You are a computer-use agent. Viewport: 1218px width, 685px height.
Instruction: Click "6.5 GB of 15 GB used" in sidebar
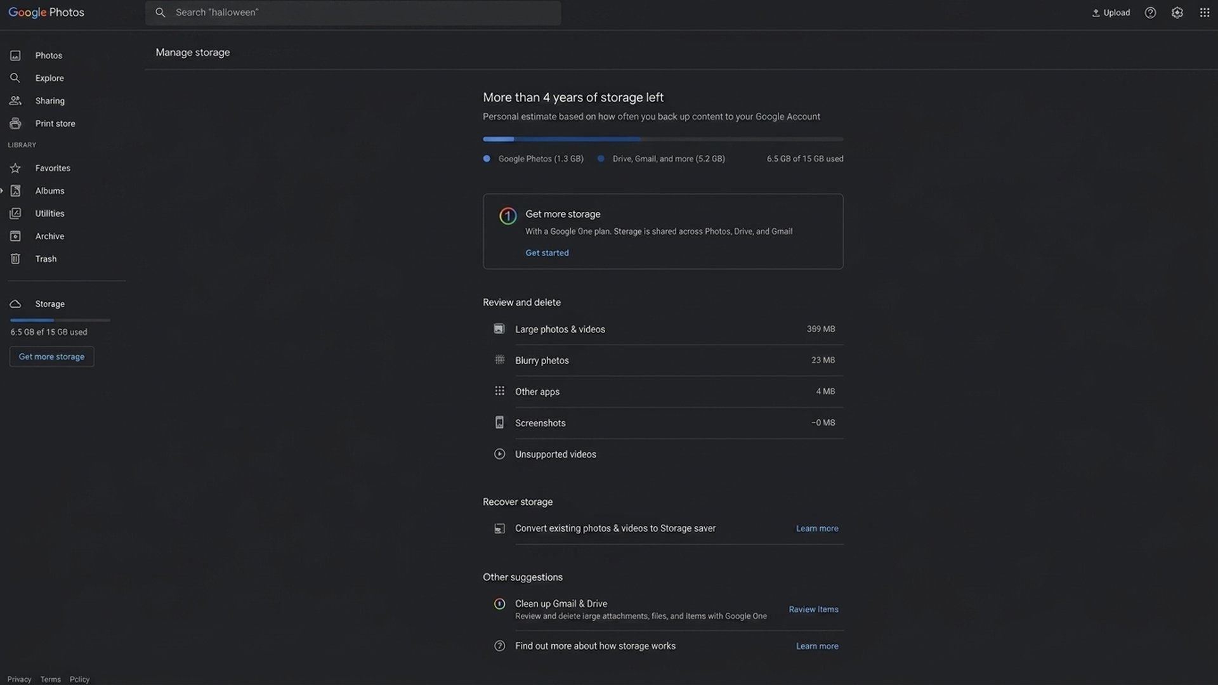point(49,332)
